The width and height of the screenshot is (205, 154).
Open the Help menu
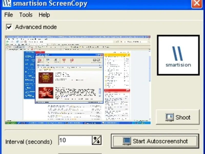click(44, 15)
